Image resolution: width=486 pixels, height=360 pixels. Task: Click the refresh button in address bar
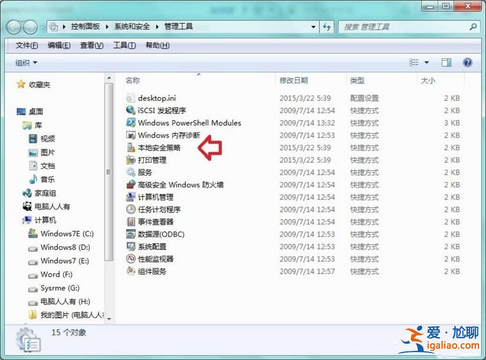pyautogui.click(x=327, y=26)
